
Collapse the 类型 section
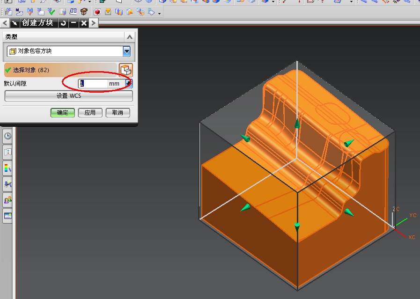point(130,36)
